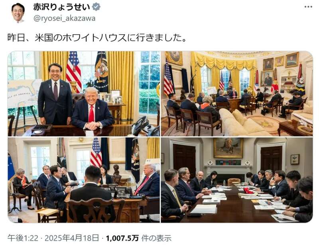
Task: Click the 1,007.5万 view count
Action: 122,238
